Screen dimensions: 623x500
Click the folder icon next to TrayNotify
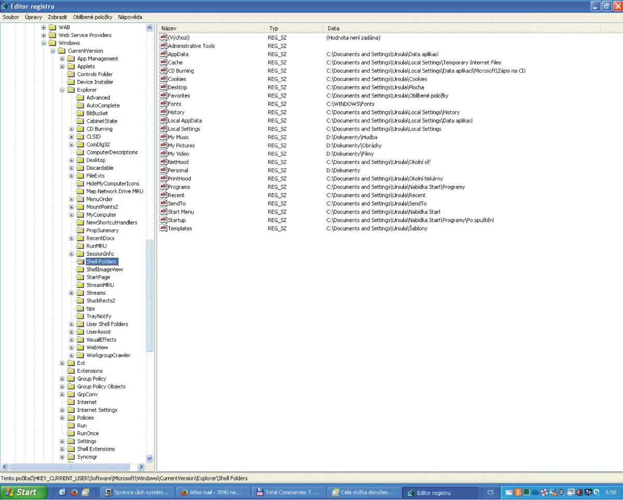80,316
